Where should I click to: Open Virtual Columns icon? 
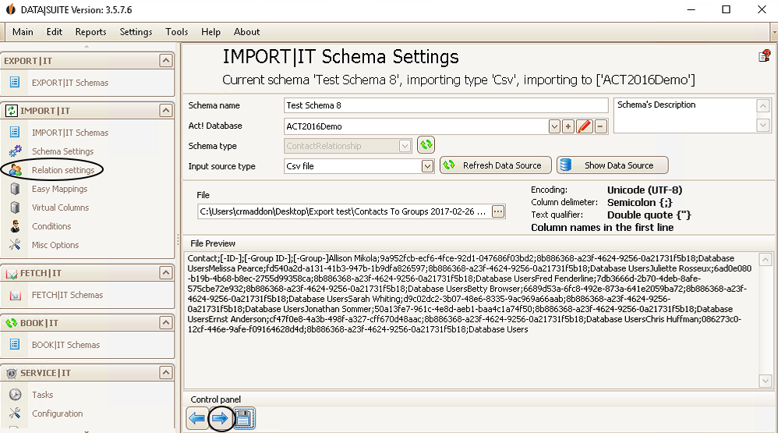16,207
